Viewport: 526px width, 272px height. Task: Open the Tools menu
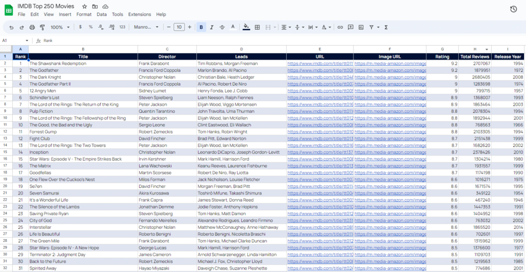(x=118, y=14)
